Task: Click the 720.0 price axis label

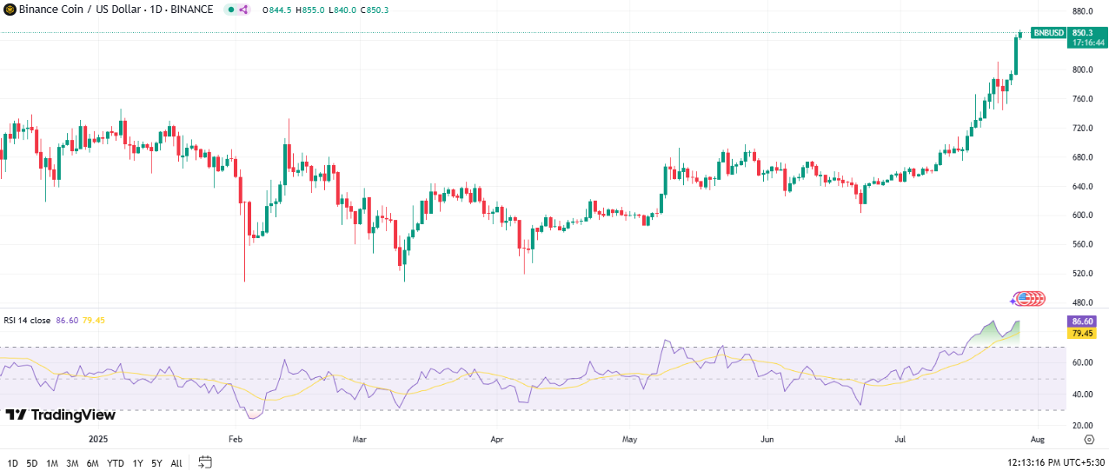Action: pyautogui.click(x=1083, y=128)
